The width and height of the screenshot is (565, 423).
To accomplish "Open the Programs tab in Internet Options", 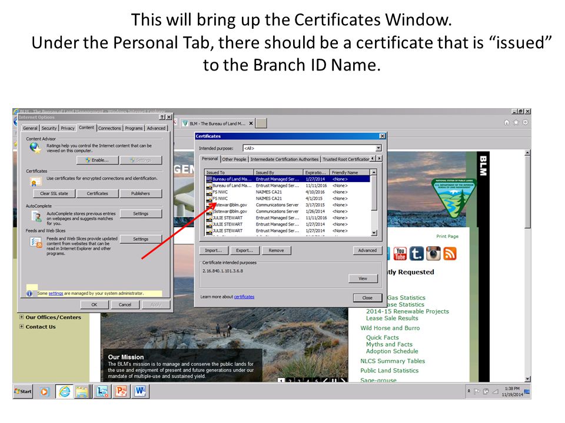I will (x=134, y=128).
